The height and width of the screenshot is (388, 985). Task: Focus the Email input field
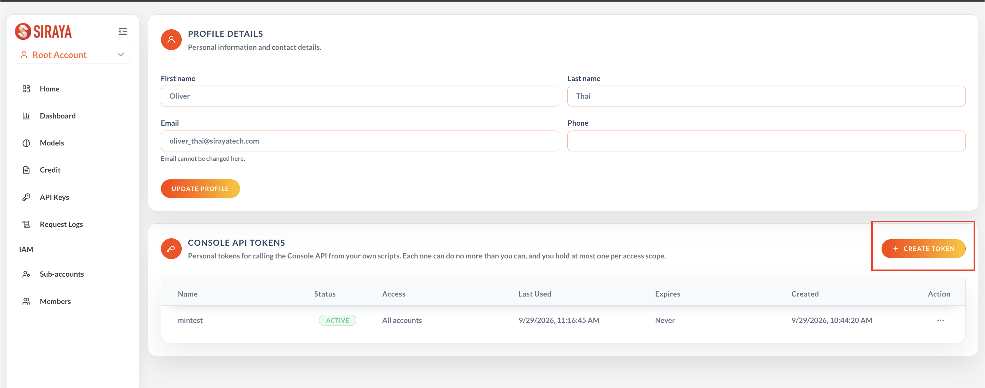coord(360,141)
